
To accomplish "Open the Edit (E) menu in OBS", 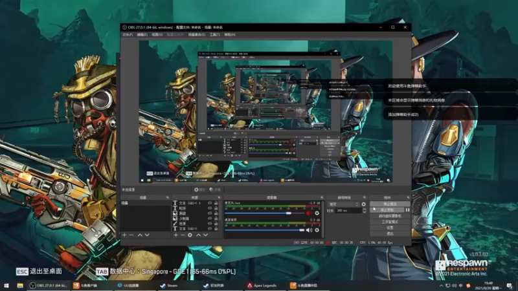I will 142,35.
